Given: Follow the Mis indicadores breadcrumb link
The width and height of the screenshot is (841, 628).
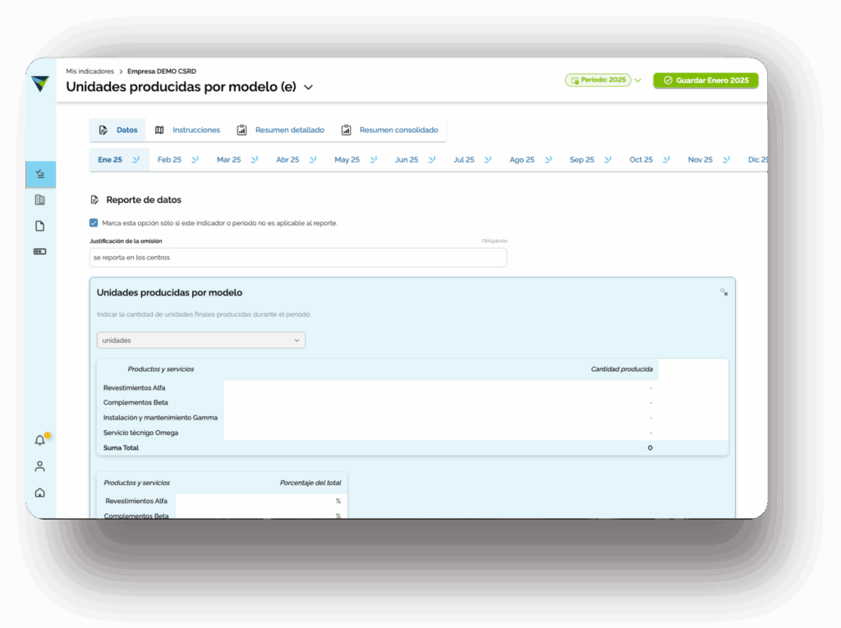Looking at the screenshot, I should [x=90, y=71].
